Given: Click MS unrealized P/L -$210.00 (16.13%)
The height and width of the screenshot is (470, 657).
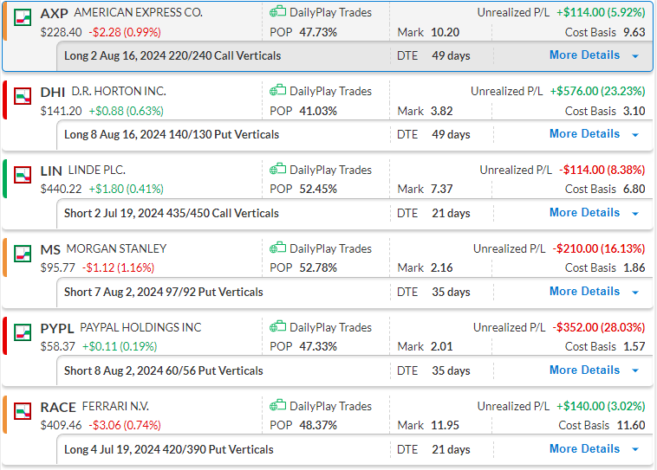Looking at the screenshot, I should point(599,248).
